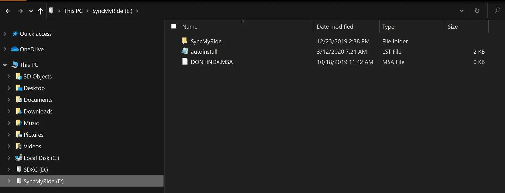Click the OneDrive cloud icon

coord(15,49)
